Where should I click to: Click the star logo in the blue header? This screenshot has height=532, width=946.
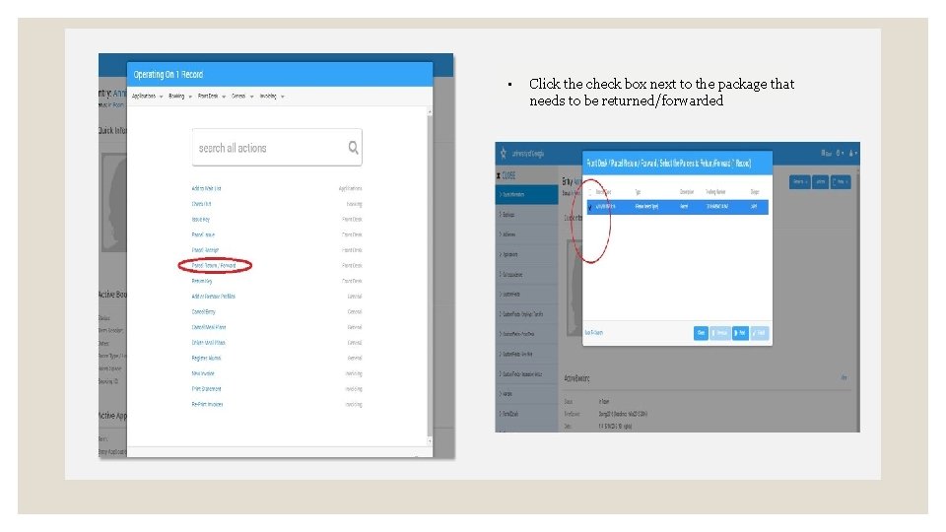tap(504, 154)
